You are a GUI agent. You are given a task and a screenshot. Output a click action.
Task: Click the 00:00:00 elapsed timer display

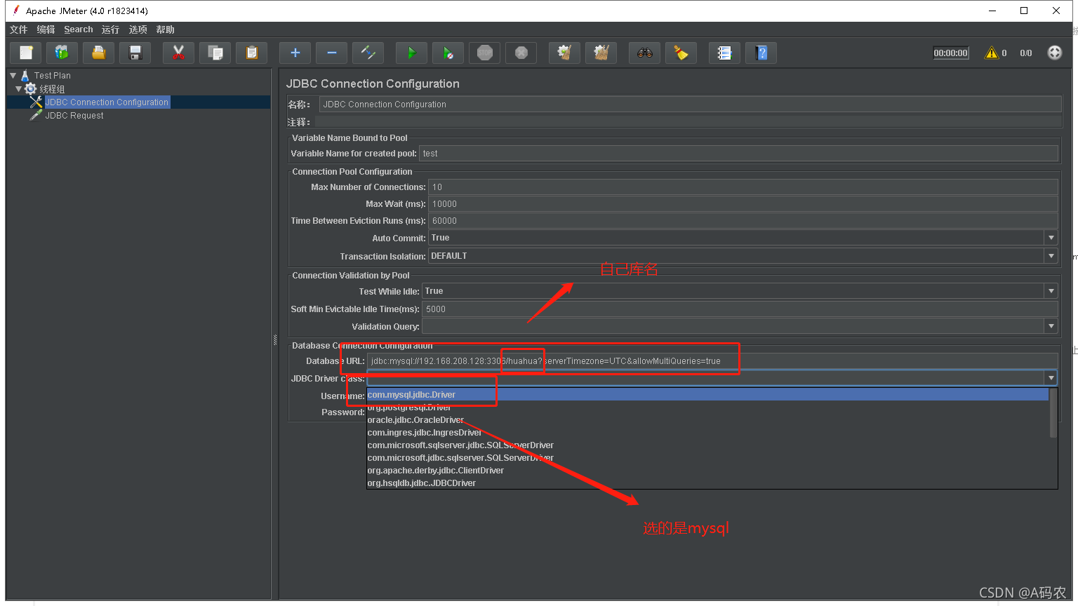951,53
